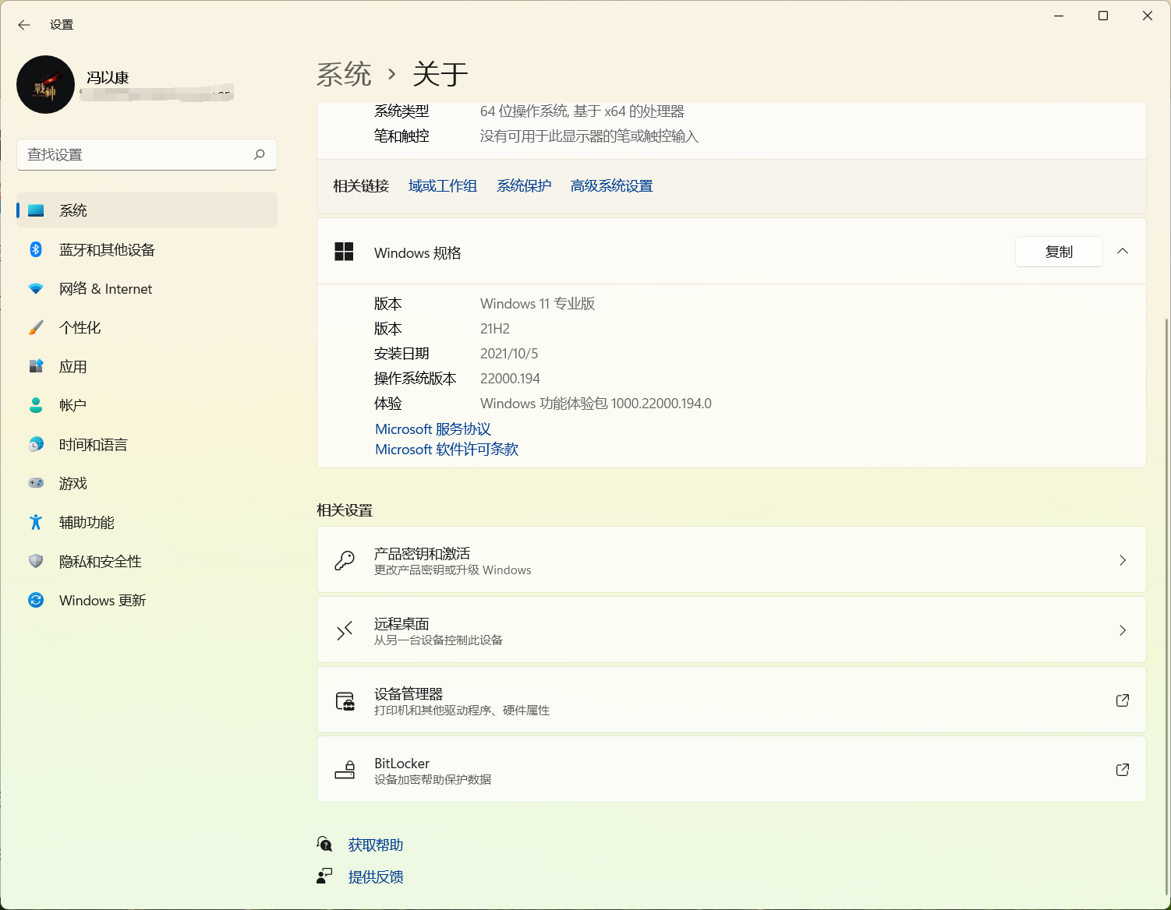Click the 22000.194 OS build value
This screenshot has height=910, width=1171.
click(x=510, y=379)
